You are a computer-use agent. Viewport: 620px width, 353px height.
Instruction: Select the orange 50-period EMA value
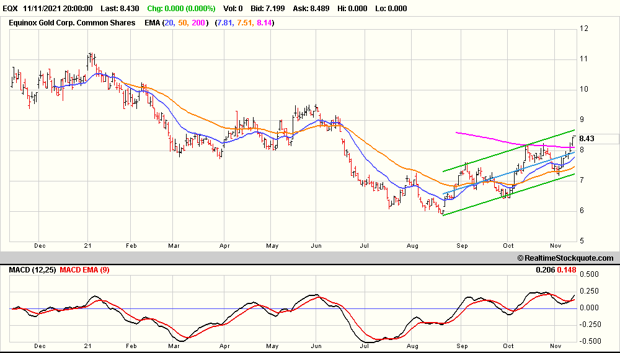[243, 23]
